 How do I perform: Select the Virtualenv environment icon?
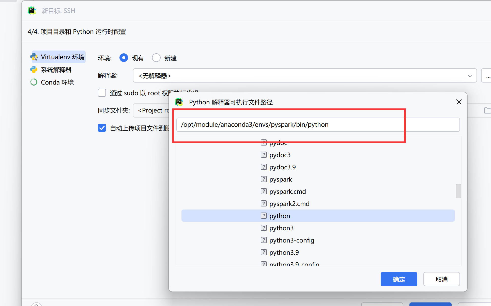click(34, 57)
